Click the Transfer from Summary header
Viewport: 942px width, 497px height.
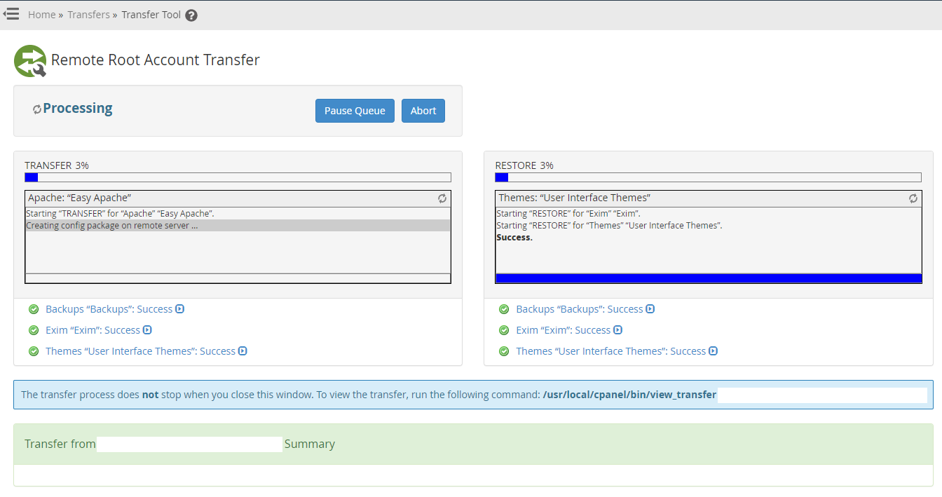click(x=474, y=444)
